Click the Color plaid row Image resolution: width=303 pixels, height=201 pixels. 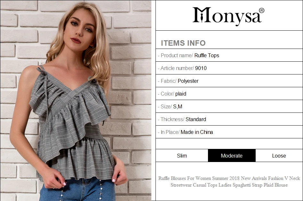pyautogui.click(x=229, y=94)
